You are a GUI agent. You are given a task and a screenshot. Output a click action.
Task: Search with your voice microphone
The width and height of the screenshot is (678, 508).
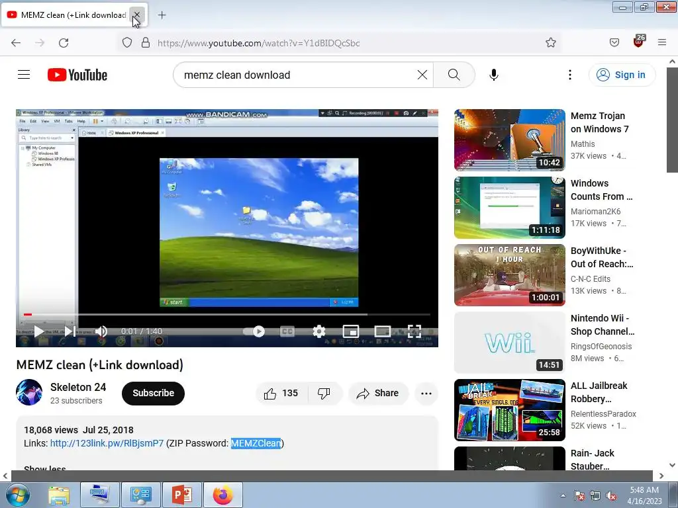(x=494, y=75)
